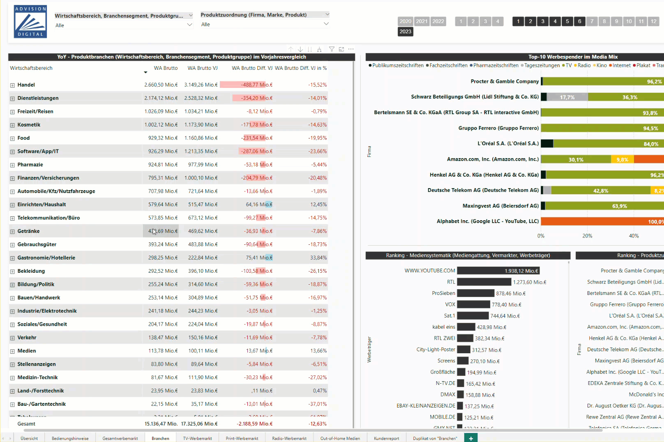664x442 pixels.
Task: Expand the Freizeit/Reisen row
Action: coord(12,112)
